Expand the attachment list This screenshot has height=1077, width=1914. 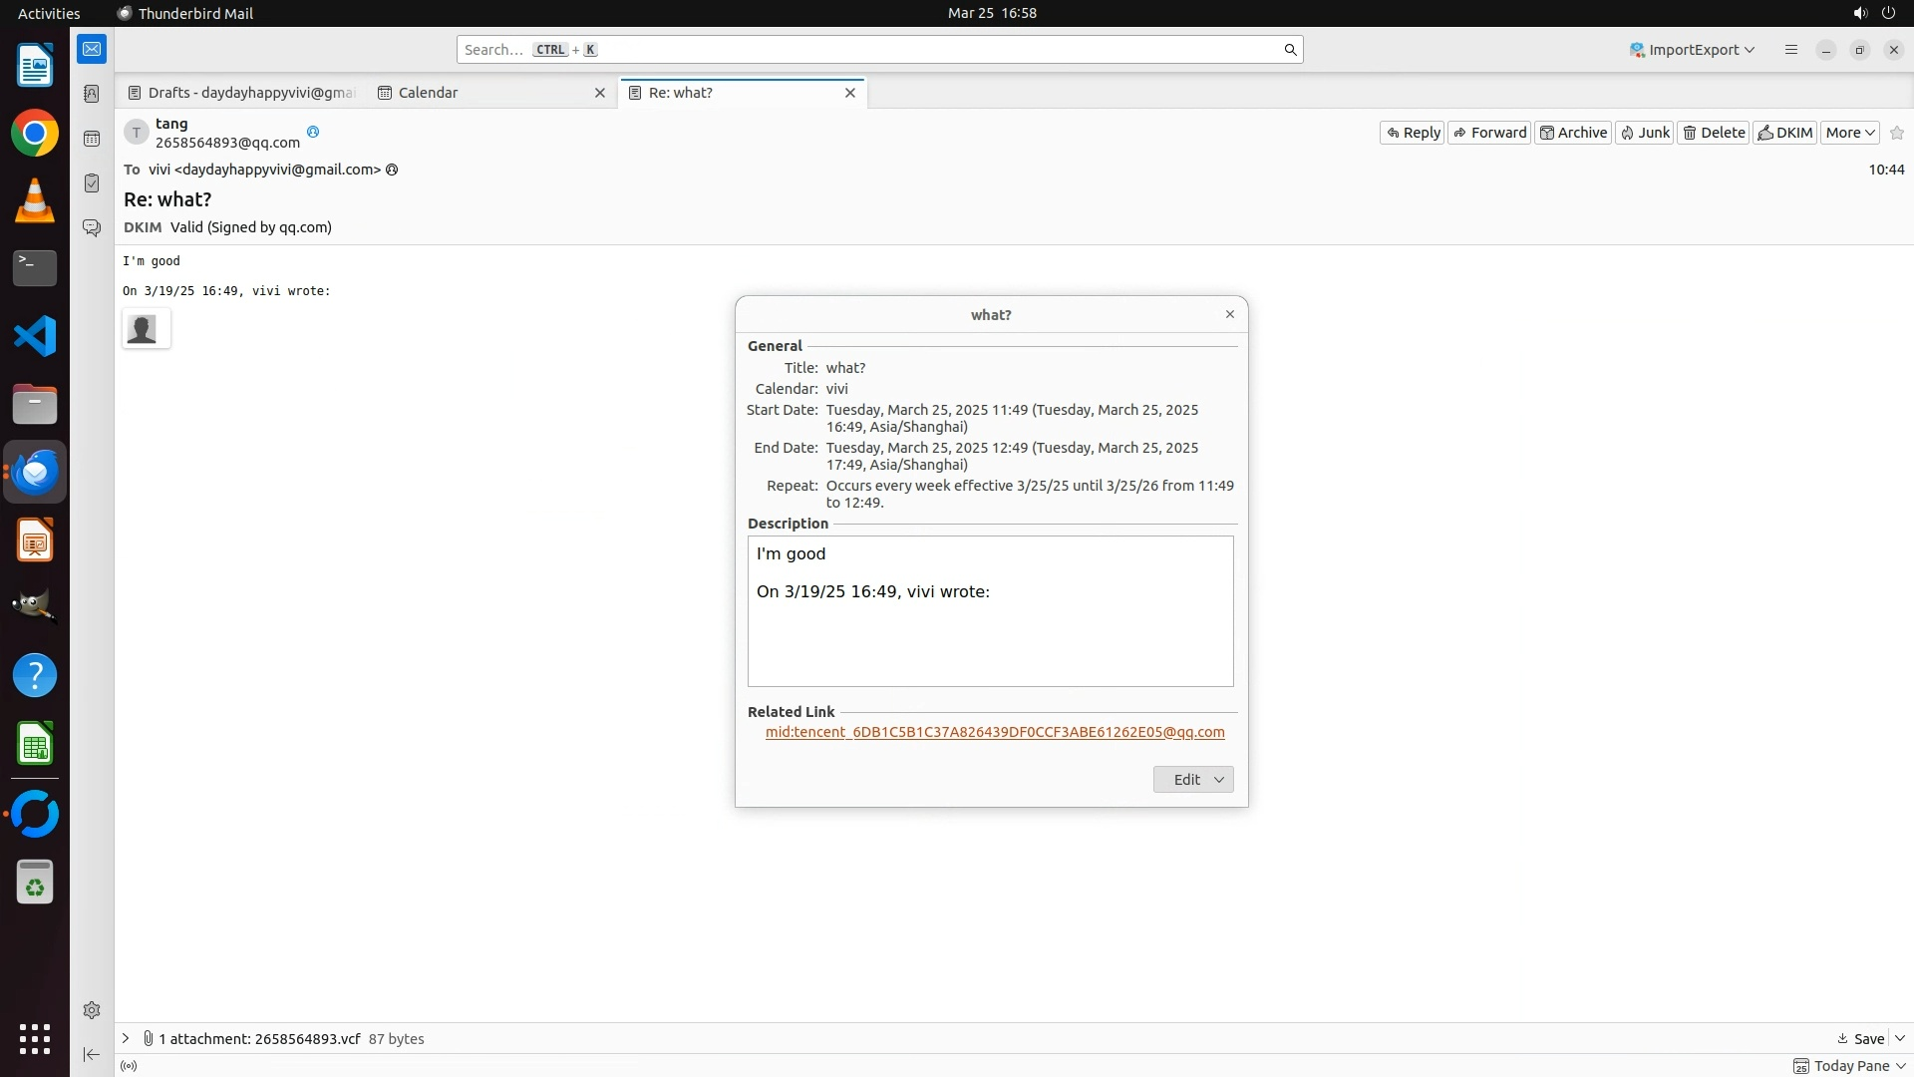coord(126,1038)
